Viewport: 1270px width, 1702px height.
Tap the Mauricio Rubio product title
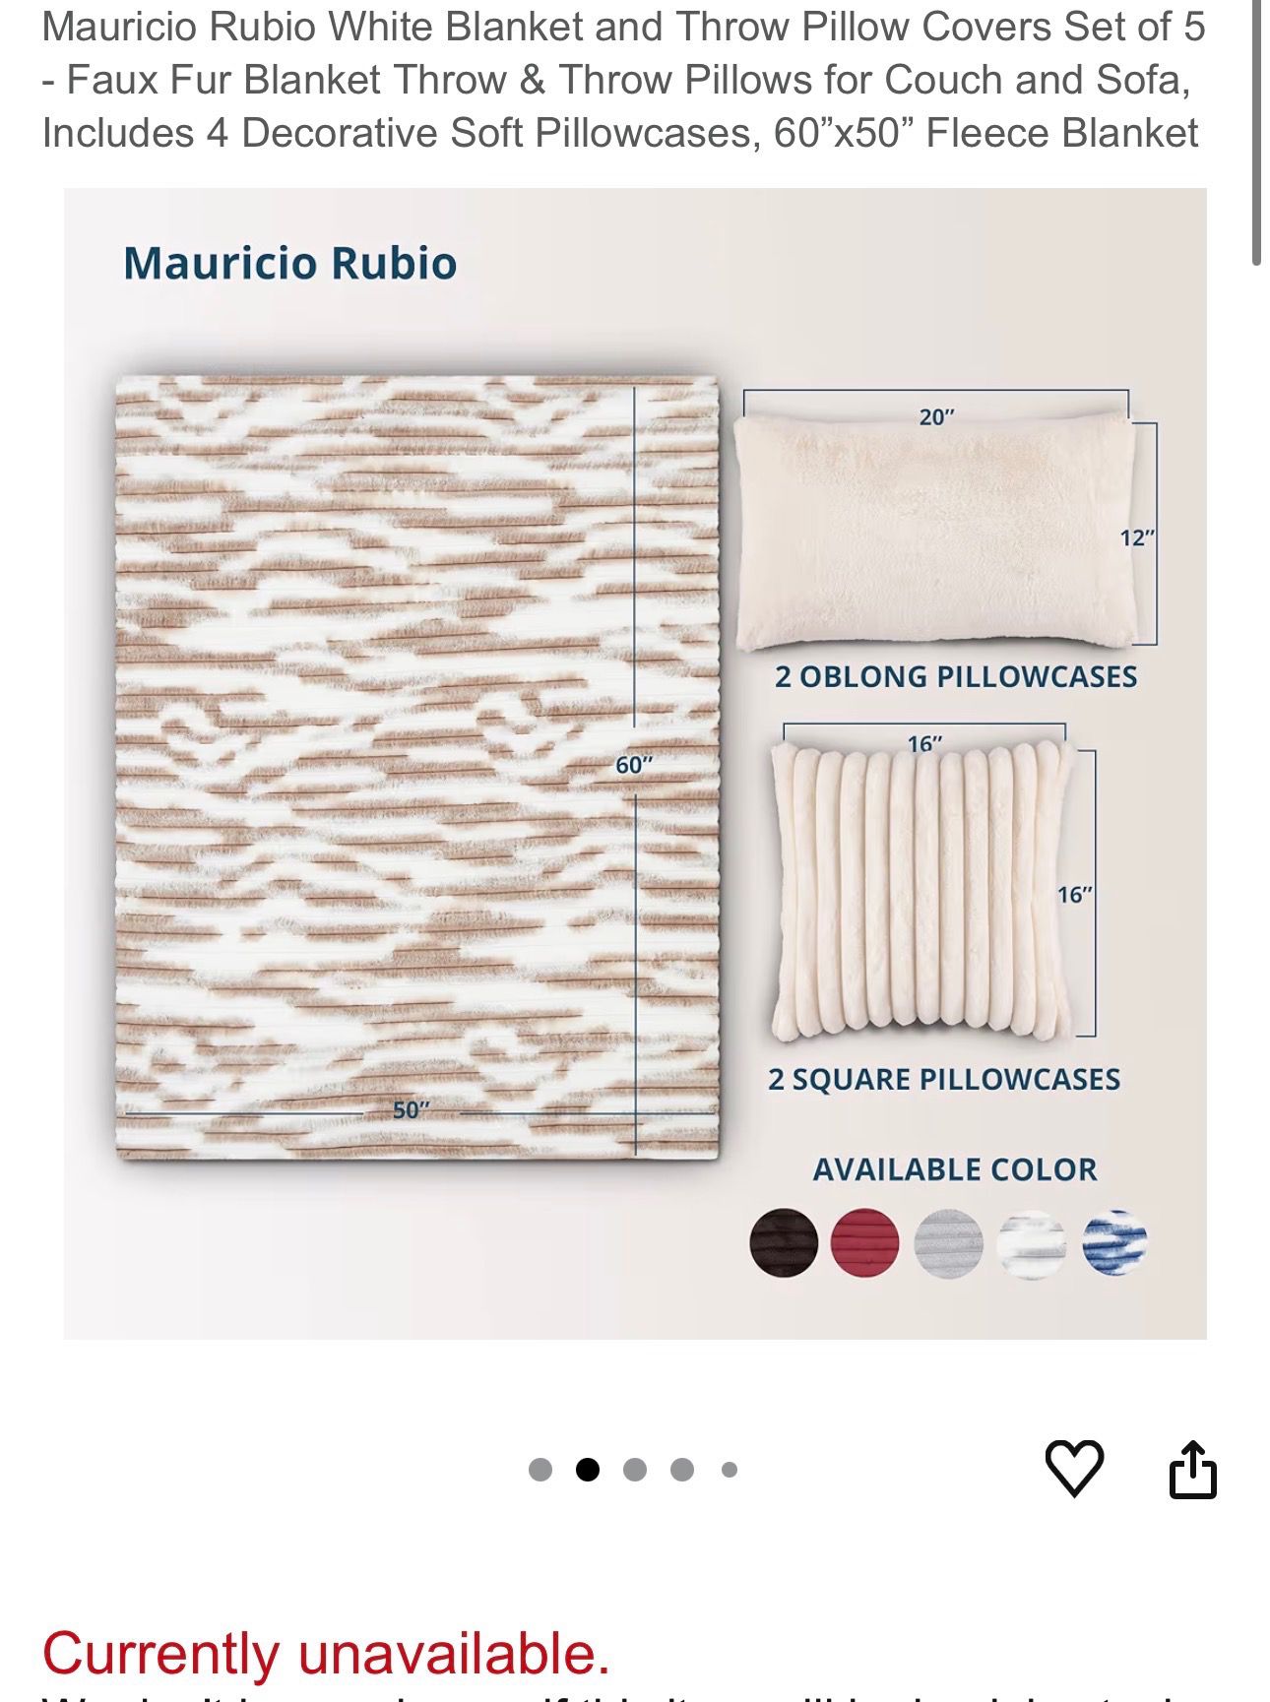[x=623, y=80]
